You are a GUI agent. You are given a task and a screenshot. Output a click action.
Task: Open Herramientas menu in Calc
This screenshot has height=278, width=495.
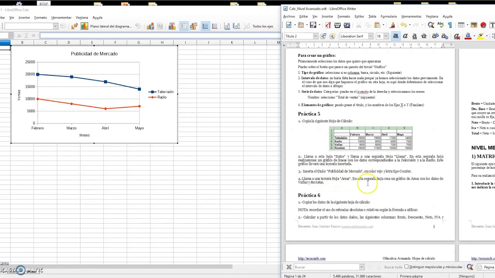(61, 18)
